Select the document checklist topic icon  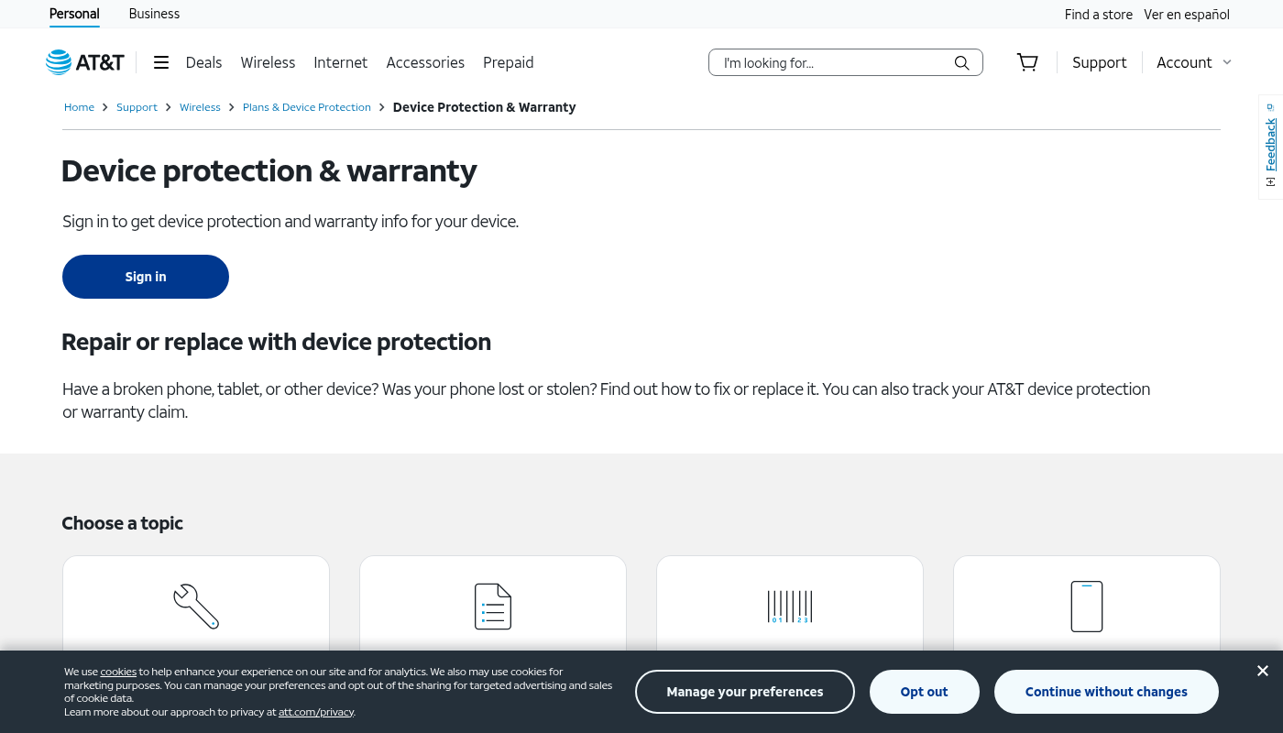coord(493,606)
